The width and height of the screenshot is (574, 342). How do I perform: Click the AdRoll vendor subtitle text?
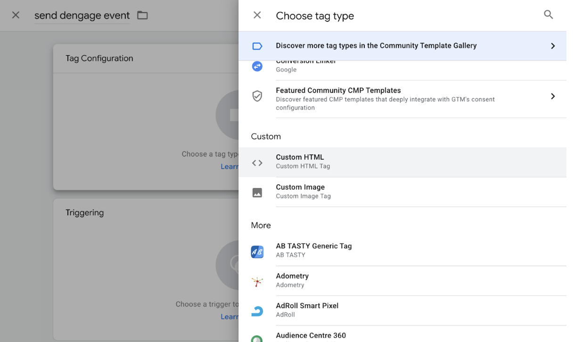coord(286,315)
